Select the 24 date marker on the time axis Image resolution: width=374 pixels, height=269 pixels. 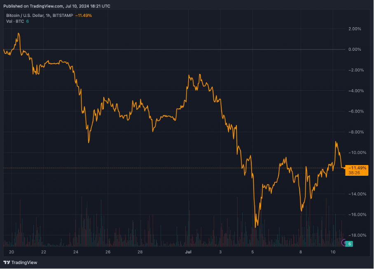tap(75, 252)
